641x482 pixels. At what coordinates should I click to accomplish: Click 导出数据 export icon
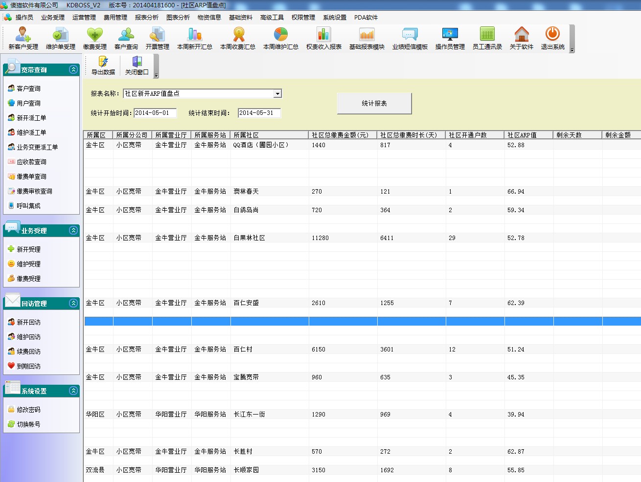pyautogui.click(x=103, y=66)
